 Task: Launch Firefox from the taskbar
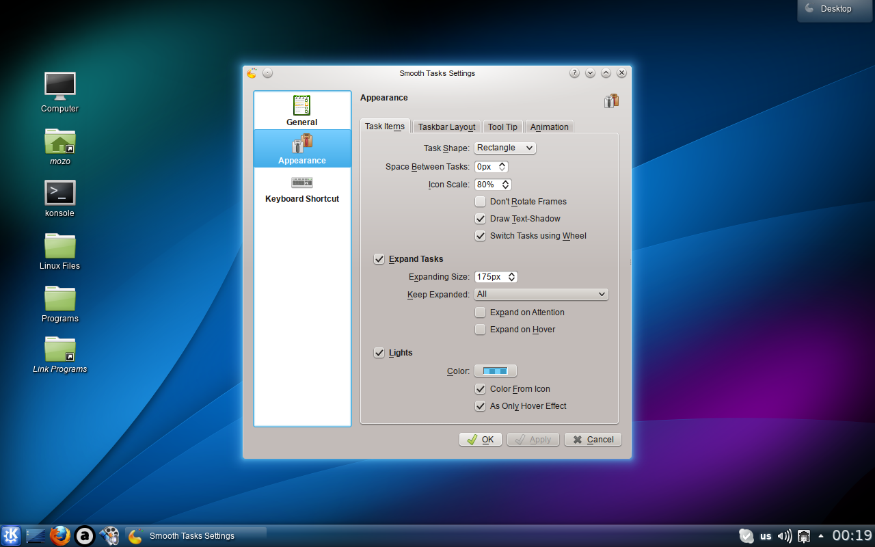(60, 536)
